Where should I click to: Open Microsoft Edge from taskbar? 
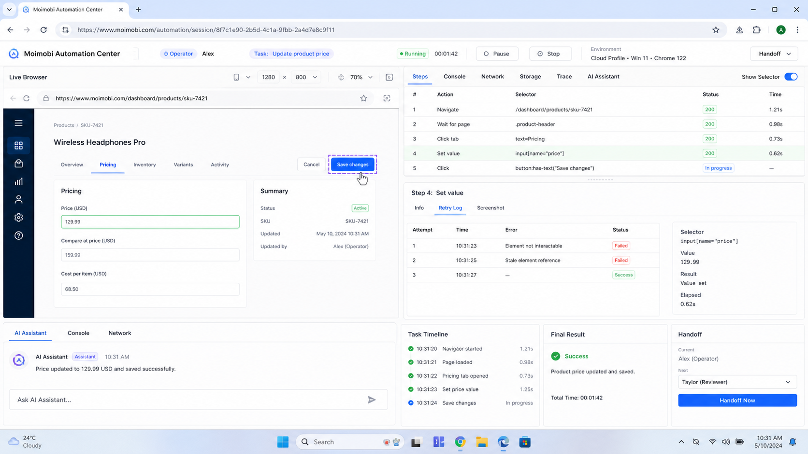tap(503, 442)
